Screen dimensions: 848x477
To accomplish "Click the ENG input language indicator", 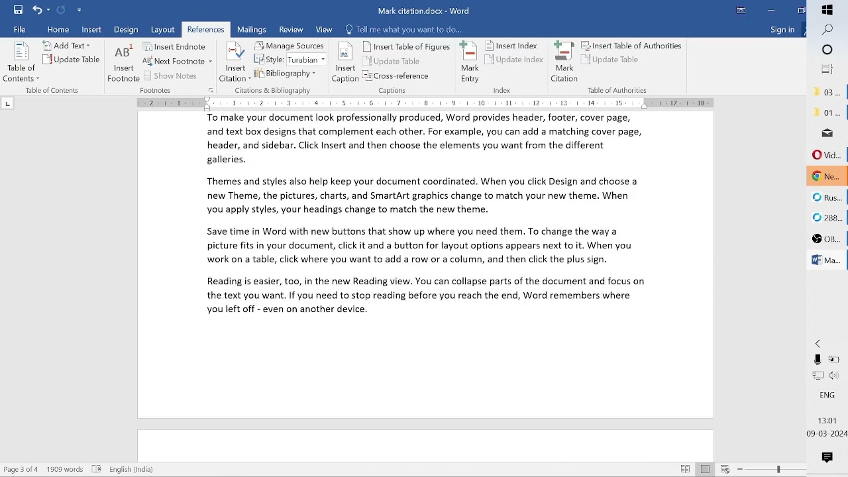I will coord(827,395).
